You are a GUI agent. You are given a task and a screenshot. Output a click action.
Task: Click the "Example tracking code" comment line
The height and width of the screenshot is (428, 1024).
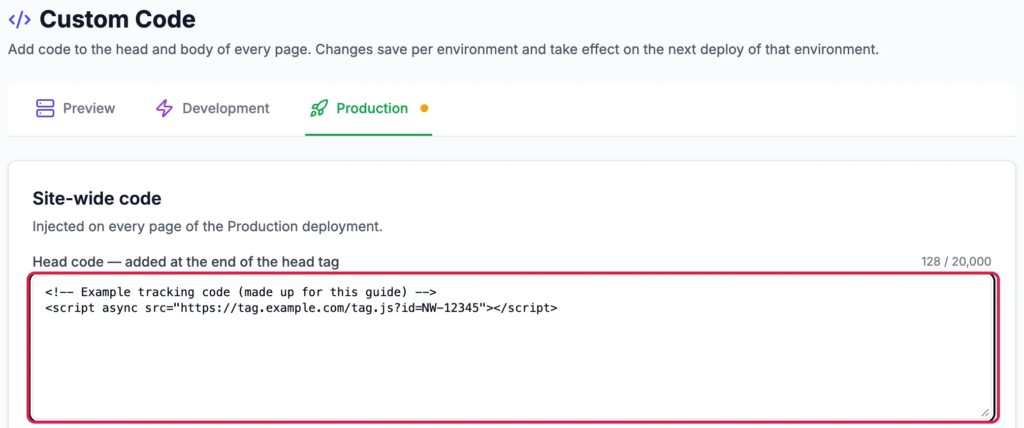pyautogui.click(x=241, y=292)
